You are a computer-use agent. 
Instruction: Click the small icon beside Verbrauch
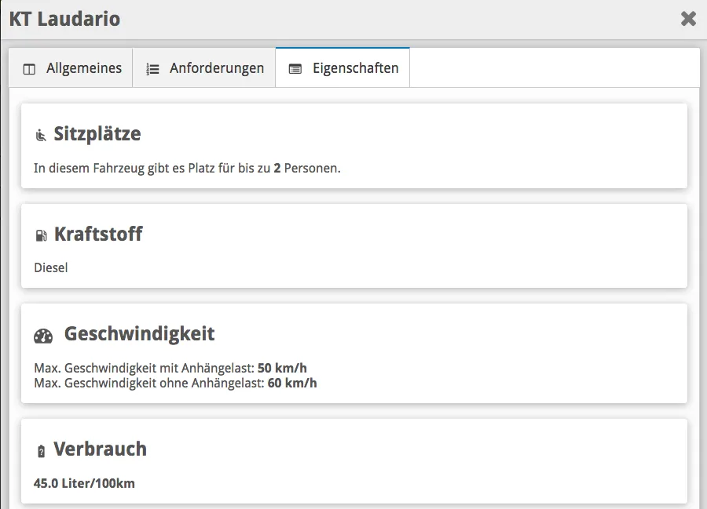[41, 452]
